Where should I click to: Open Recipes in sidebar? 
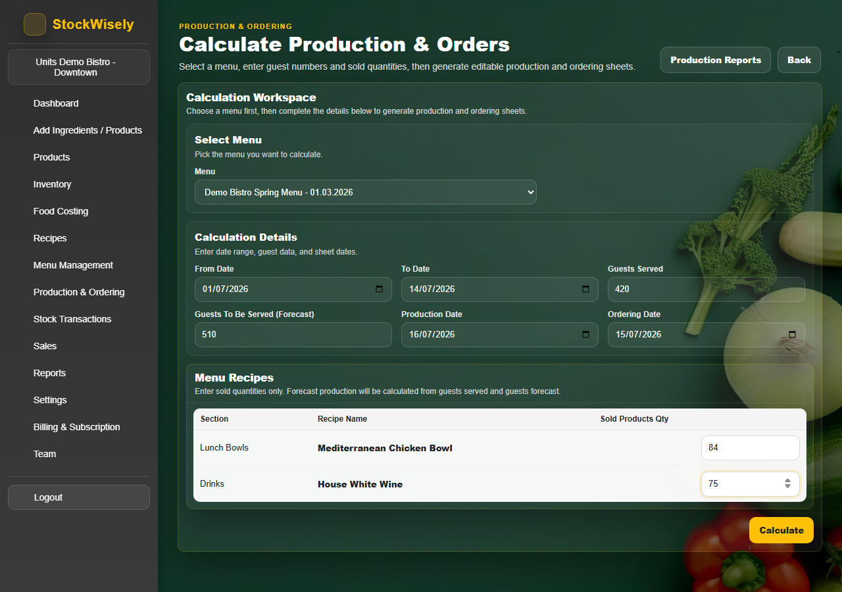50,238
